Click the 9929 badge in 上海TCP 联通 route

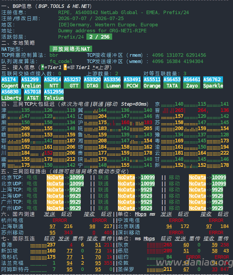tap(146, 190)
